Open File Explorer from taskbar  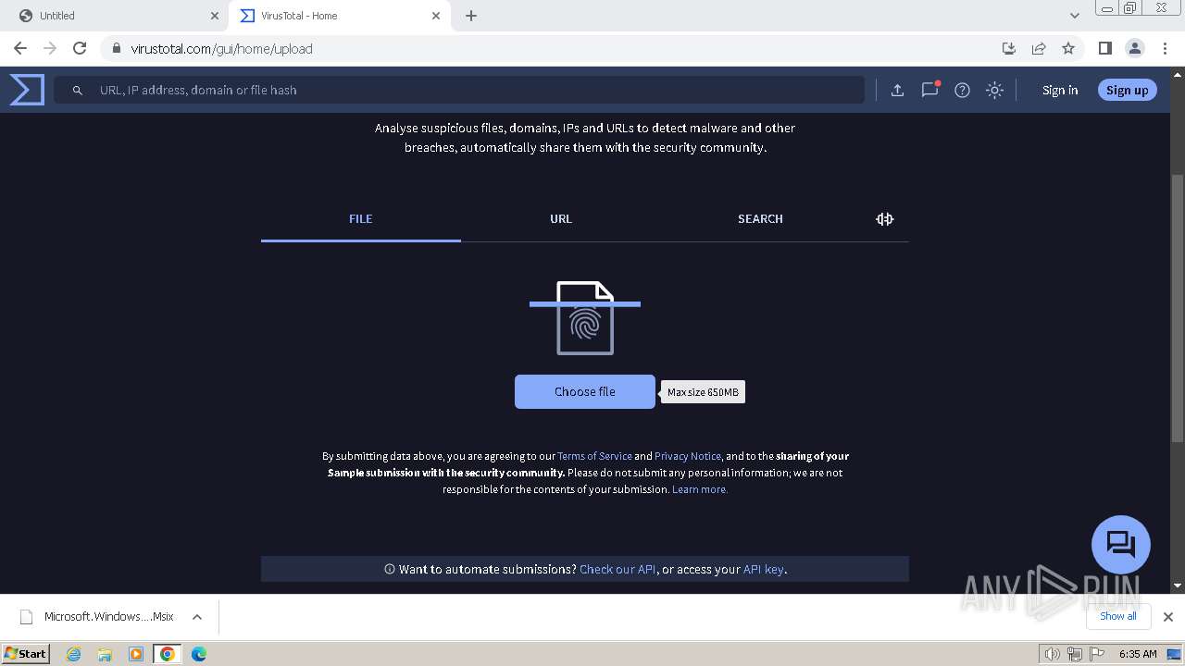click(105, 654)
